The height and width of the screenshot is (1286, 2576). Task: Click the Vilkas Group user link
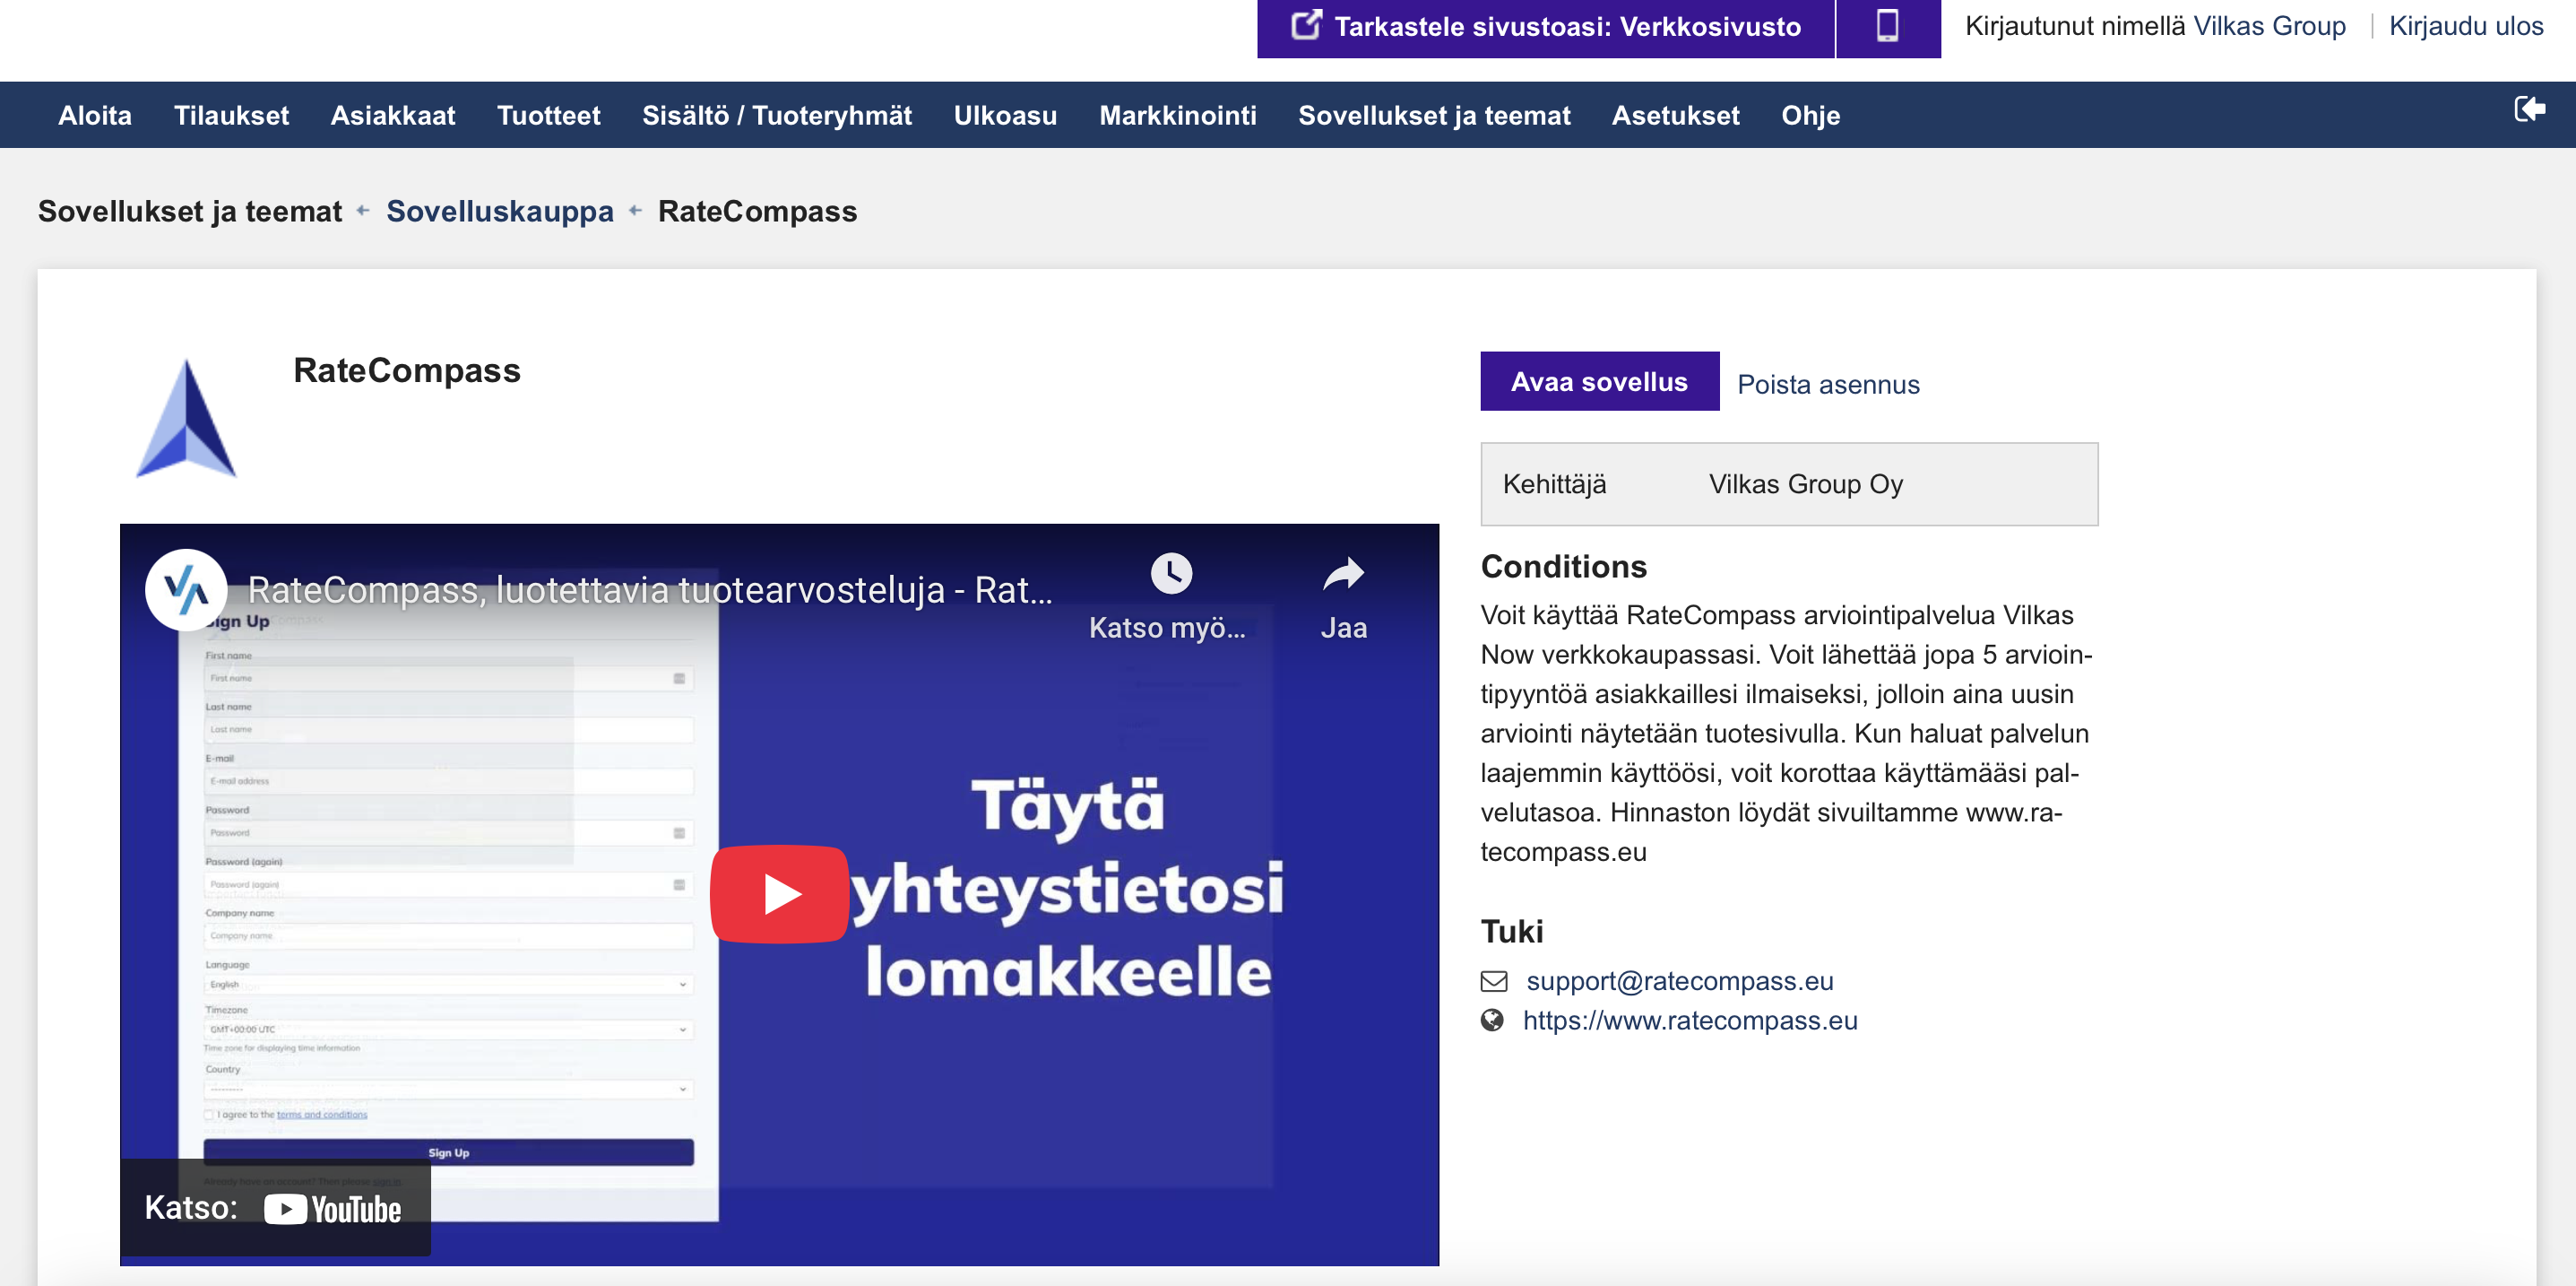click(x=2269, y=26)
